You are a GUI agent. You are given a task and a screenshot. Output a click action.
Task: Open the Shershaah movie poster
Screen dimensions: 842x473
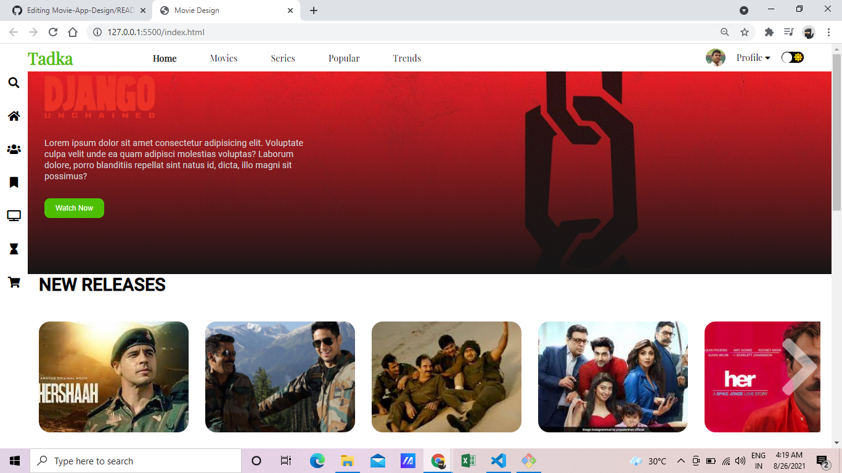tap(113, 376)
